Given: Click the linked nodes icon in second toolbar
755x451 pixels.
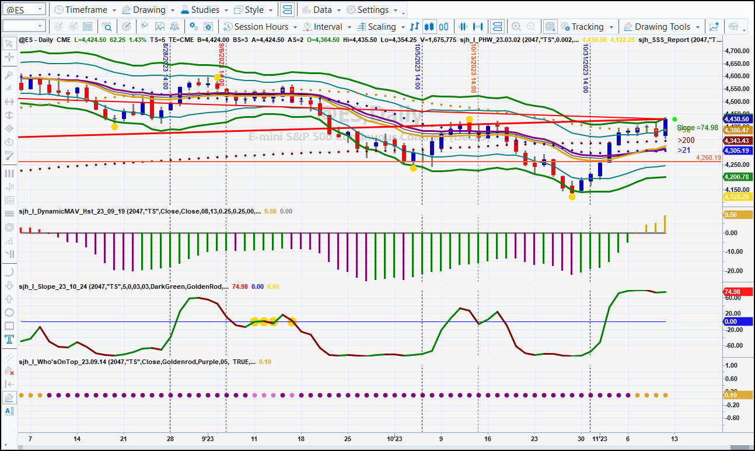Looking at the screenshot, I should pyautogui.click(x=174, y=26).
